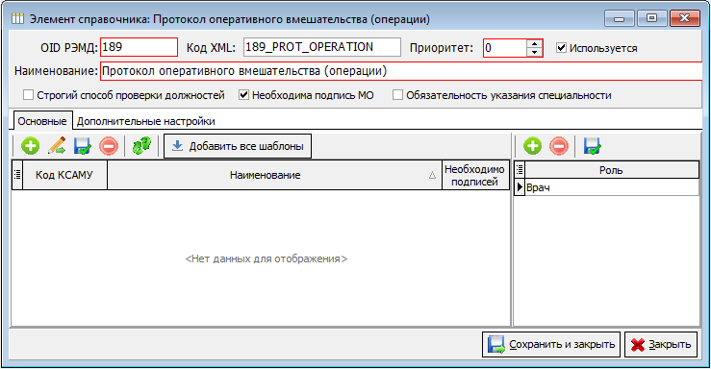Click the window title bar app icon
This screenshot has width=711, height=369.
[x=17, y=18]
